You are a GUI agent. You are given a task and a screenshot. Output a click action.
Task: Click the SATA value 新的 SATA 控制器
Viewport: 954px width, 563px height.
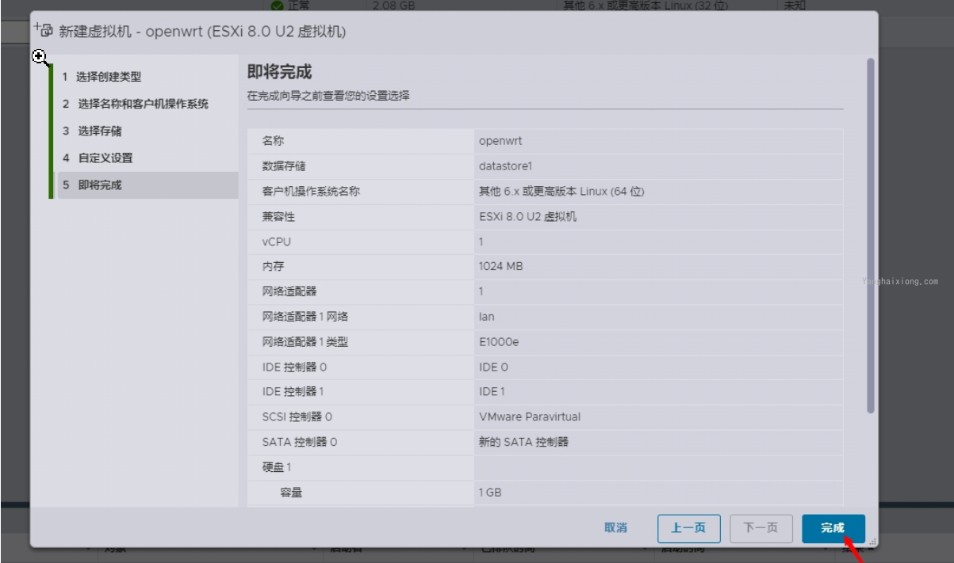point(523,442)
